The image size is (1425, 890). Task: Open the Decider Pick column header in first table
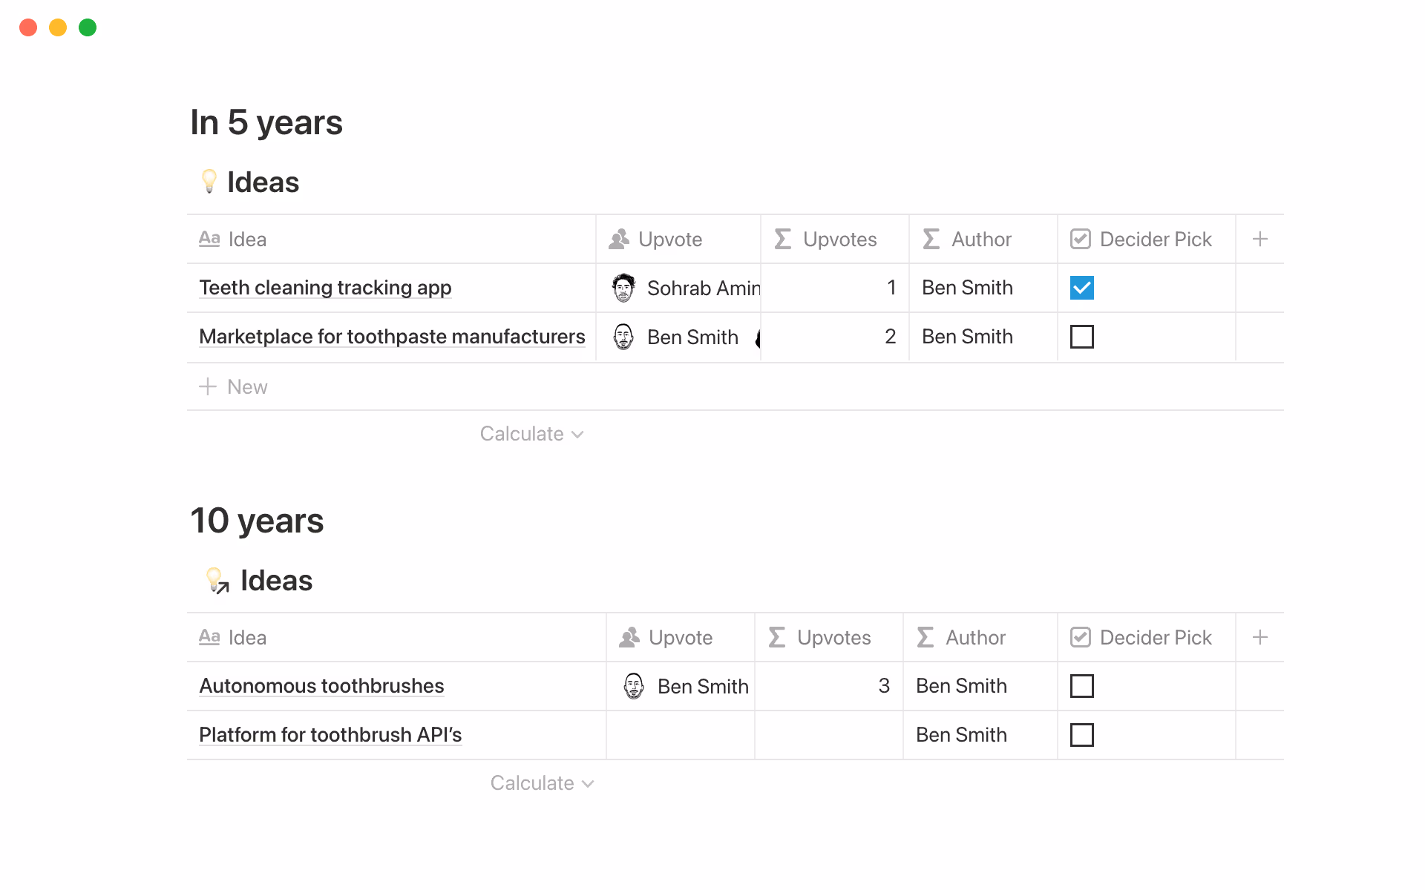click(x=1145, y=239)
